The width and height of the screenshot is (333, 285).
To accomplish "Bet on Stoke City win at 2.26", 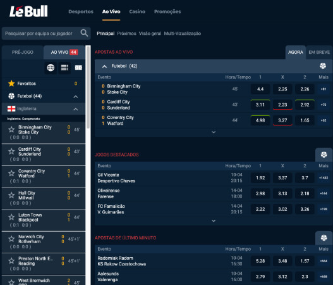I will [305, 89].
